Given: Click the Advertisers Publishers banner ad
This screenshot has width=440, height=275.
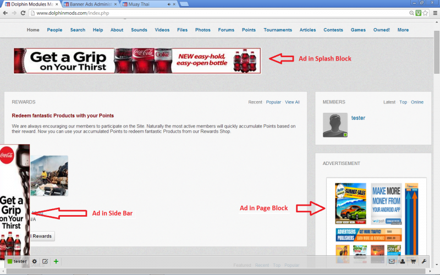Looking at the screenshot, I should click(x=369, y=235).
